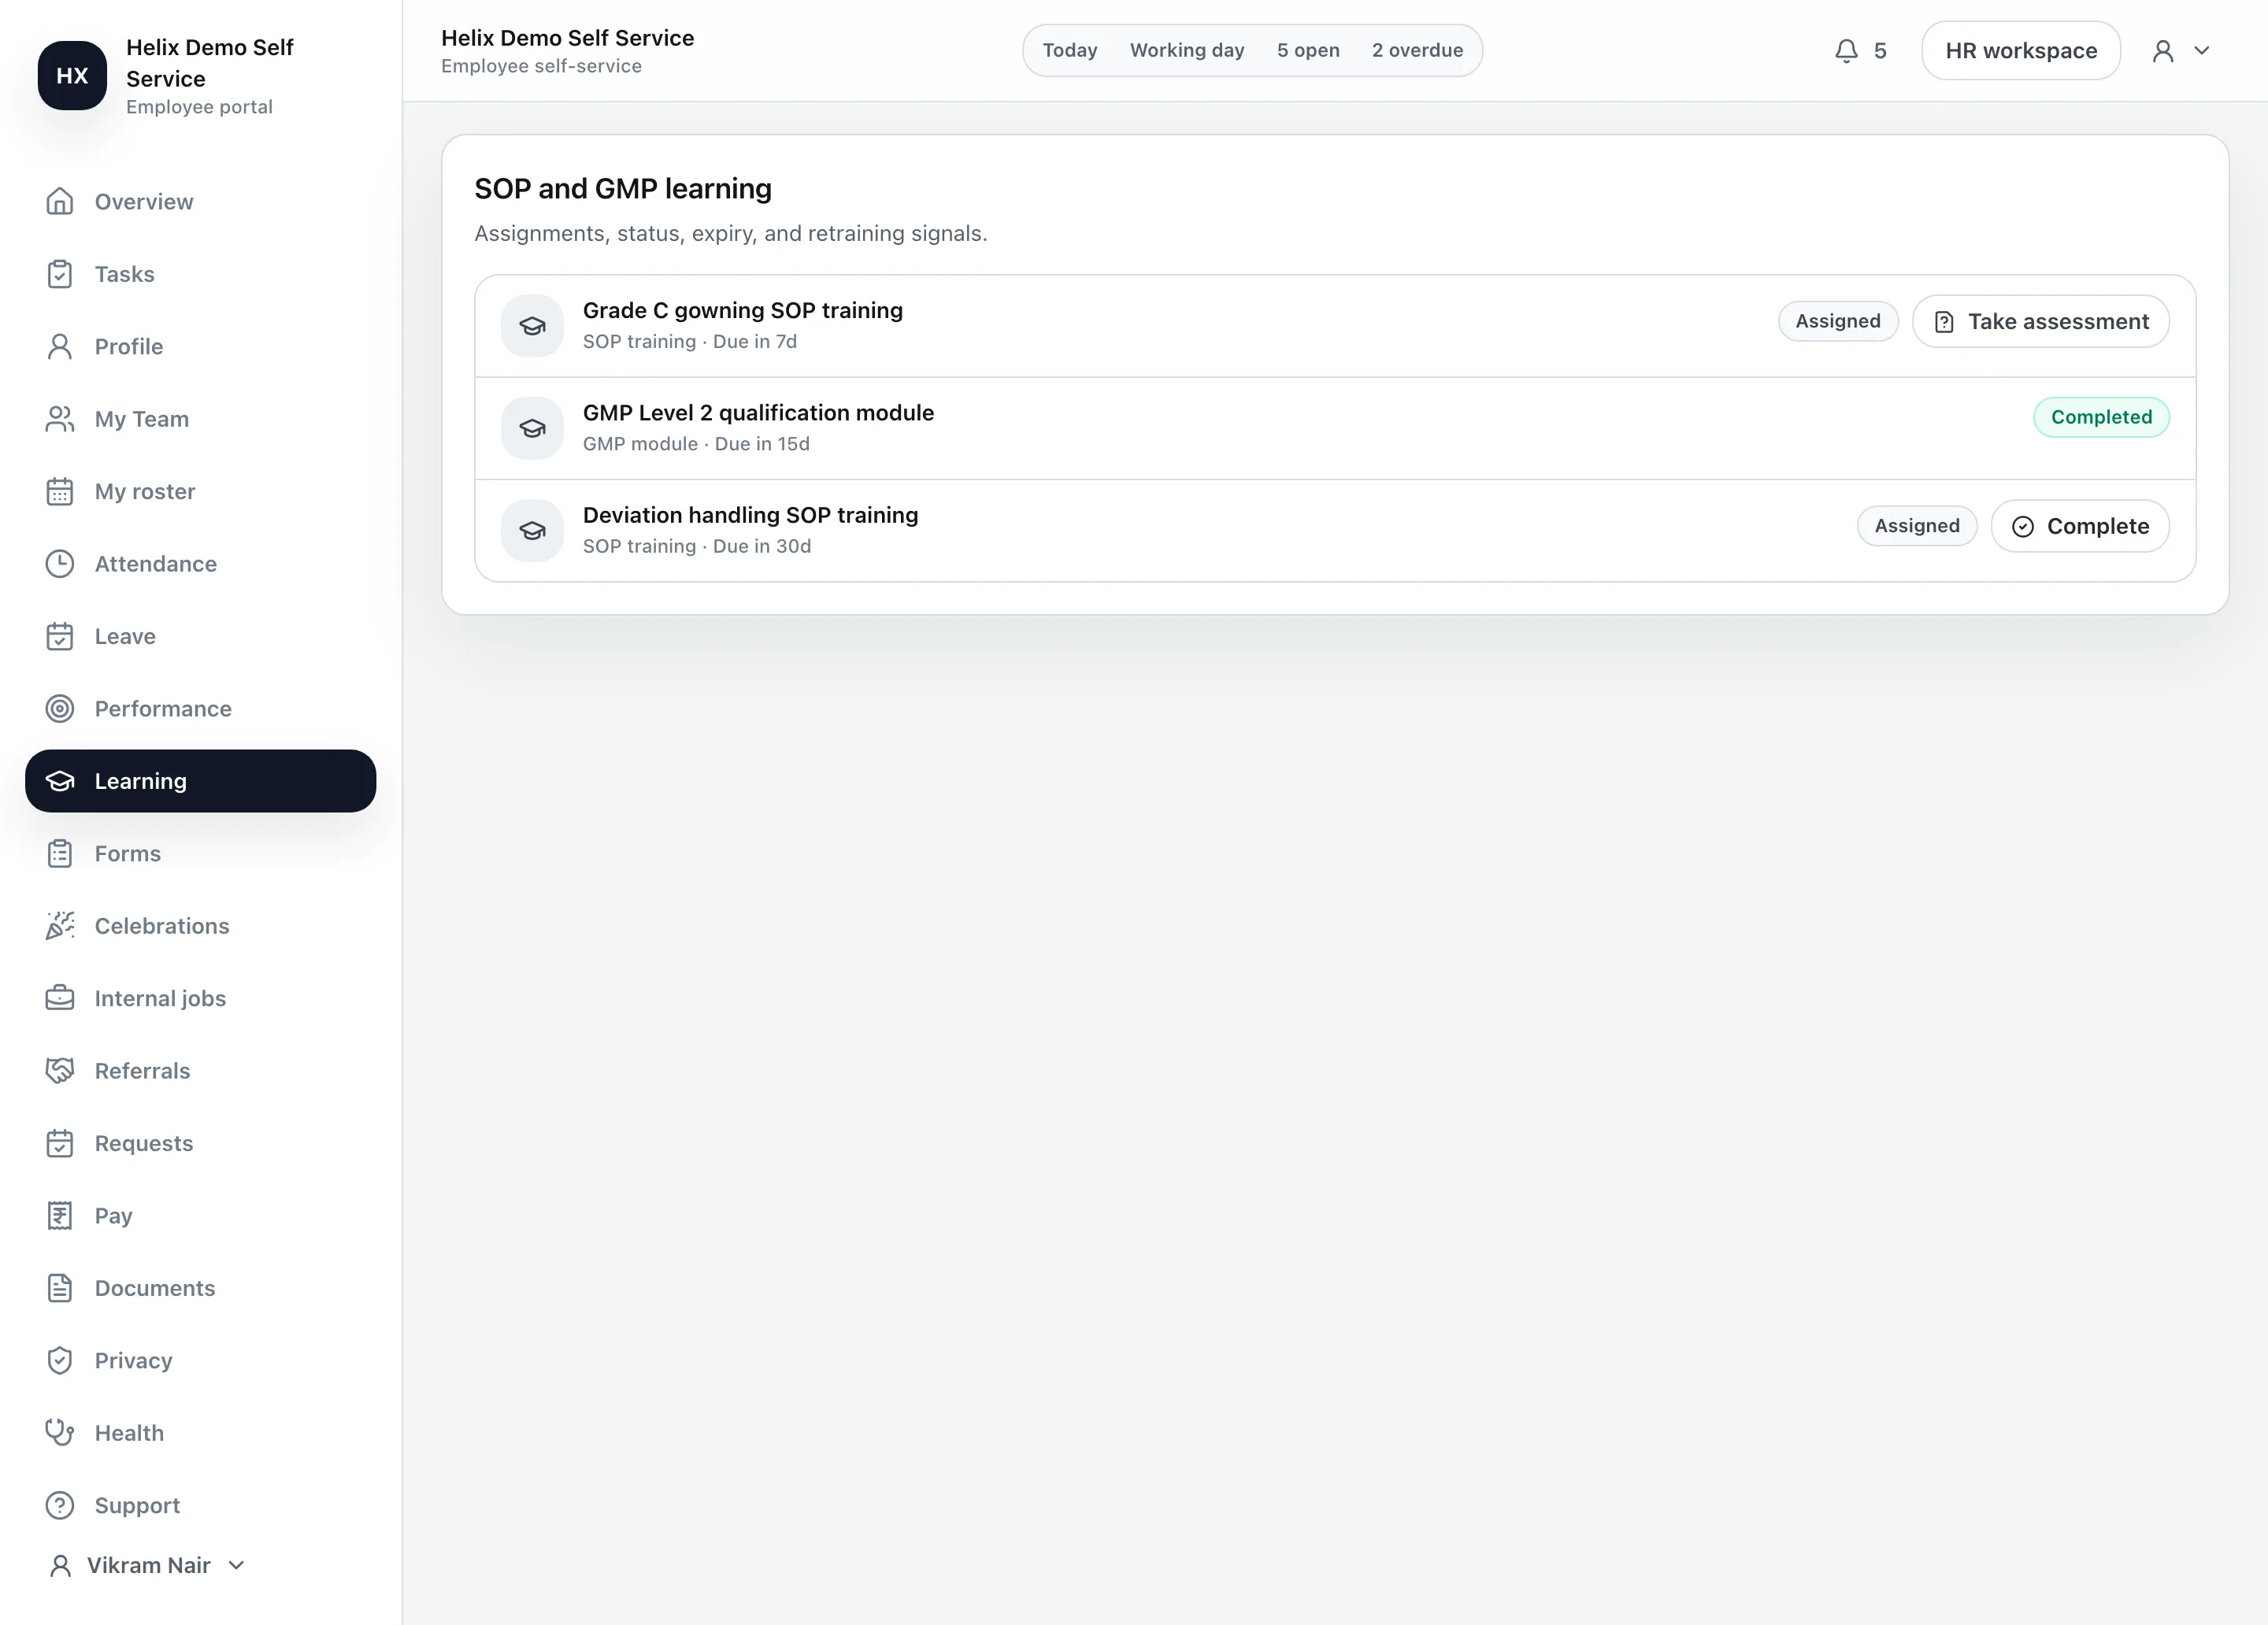This screenshot has width=2268, height=1625.
Task: Open the Overview home icon
Action: click(60, 202)
